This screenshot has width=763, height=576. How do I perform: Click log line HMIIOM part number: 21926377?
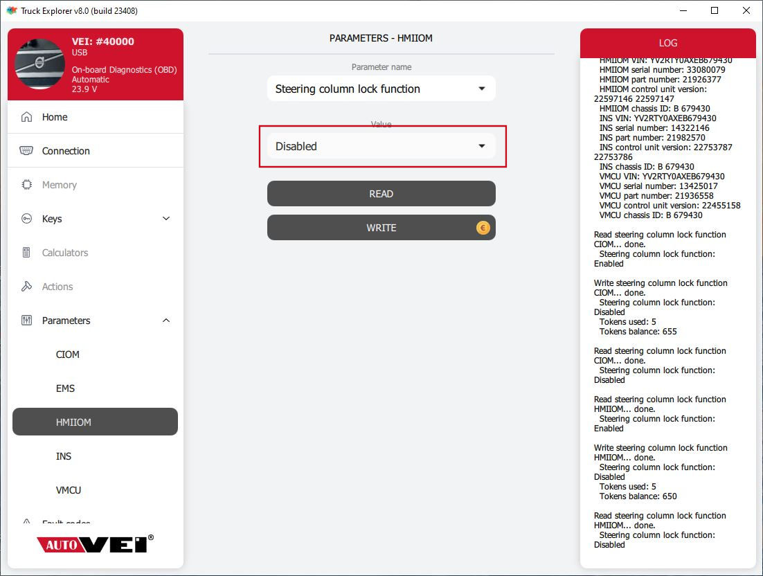click(x=661, y=80)
